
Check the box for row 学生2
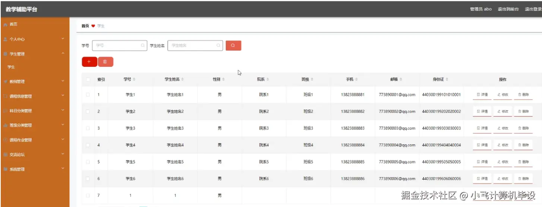[x=88, y=112]
